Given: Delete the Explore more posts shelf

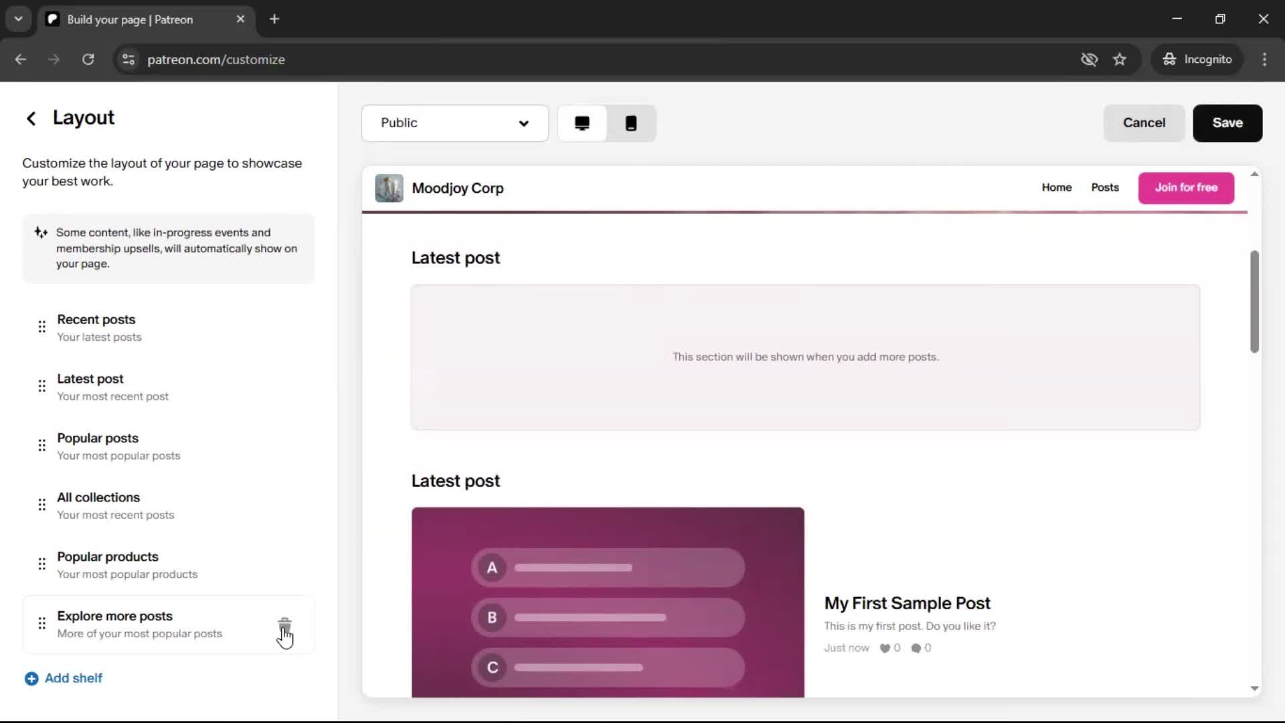Looking at the screenshot, I should [285, 624].
